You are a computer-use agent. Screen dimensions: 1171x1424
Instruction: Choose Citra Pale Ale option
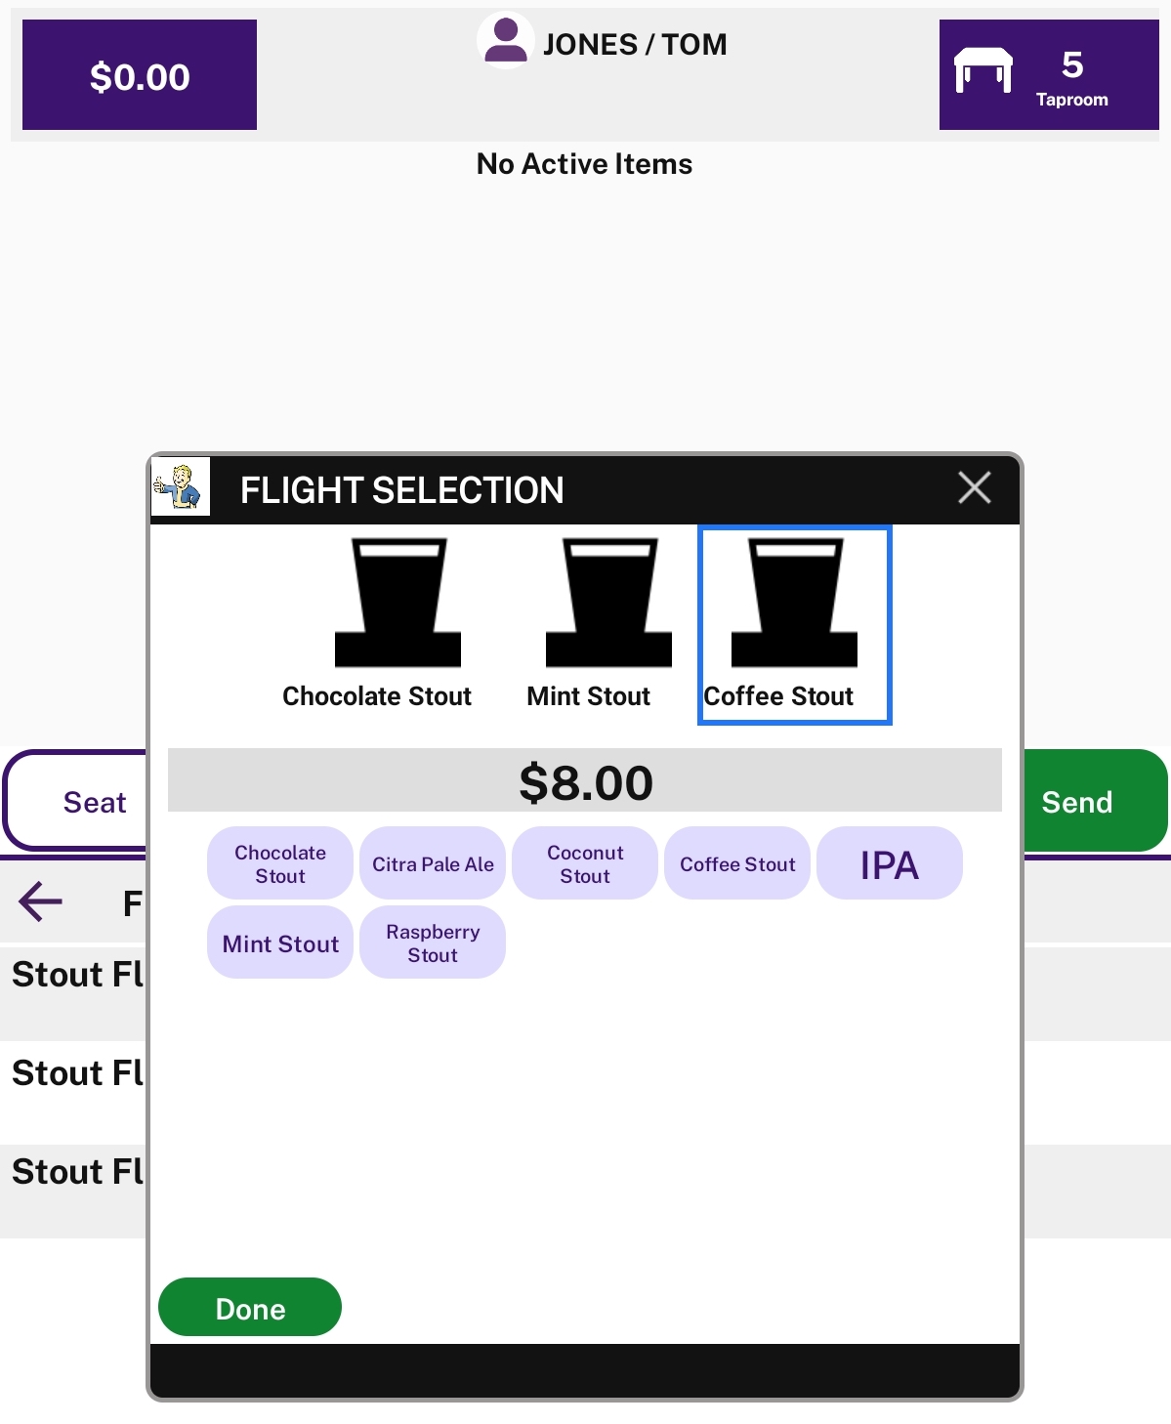click(433, 863)
